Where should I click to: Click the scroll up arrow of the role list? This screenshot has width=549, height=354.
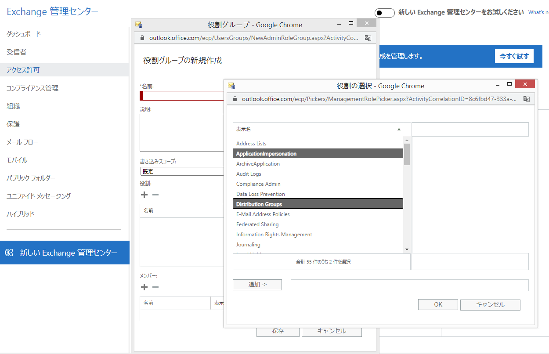[407, 140]
